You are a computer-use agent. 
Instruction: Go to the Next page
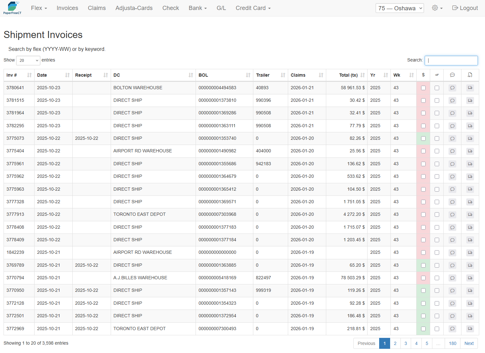(x=469, y=343)
